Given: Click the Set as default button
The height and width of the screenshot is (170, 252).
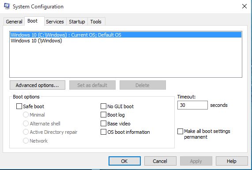Looking at the screenshot, I should 92,85.
